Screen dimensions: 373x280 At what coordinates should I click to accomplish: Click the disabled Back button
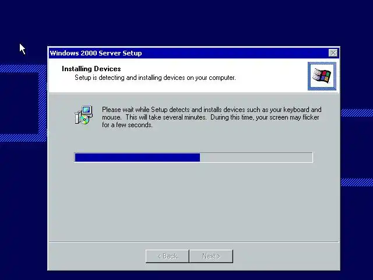click(167, 256)
